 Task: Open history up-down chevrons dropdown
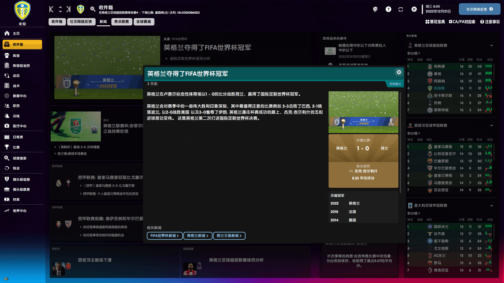tap(60, 9)
